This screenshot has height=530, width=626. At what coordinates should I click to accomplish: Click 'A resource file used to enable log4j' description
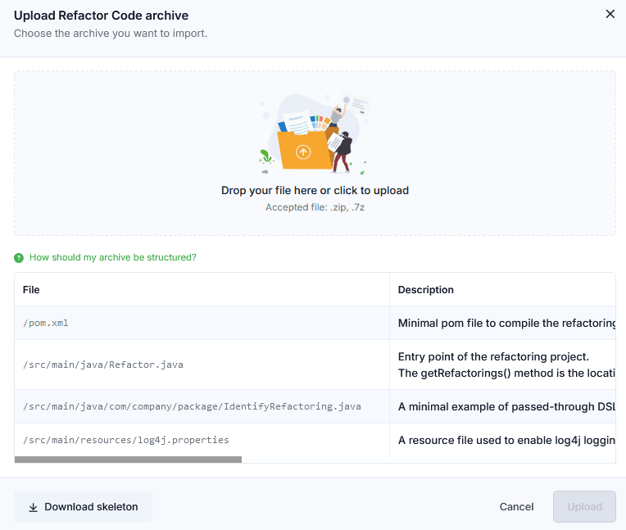[506, 440]
